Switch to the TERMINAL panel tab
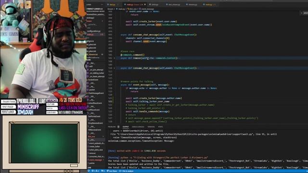The width and height of the screenshot is (308, 173). (x=151, y=127)
